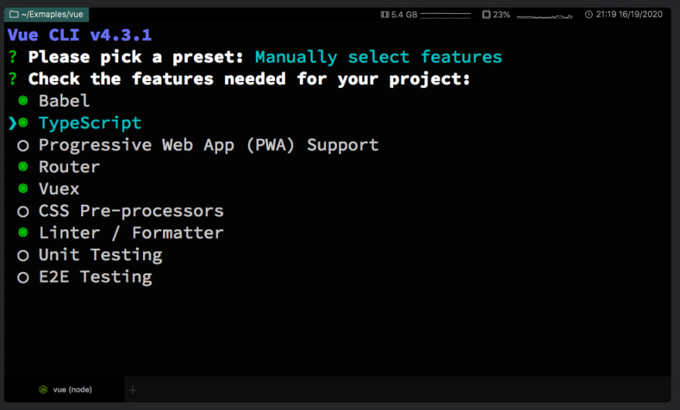Click the CPU chip icon beside 23%
Viewport: 680px width, 410px height.
pyautogui.click(x=486, y=15)
